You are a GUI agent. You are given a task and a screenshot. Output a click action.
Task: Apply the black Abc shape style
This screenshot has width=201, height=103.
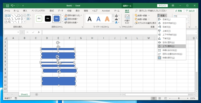click(x=48, y=18)
